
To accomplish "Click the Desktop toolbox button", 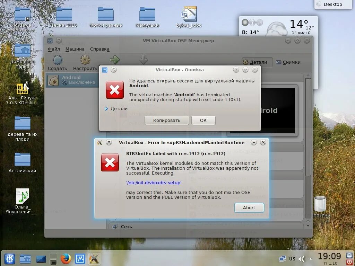I will pos(333,4).
